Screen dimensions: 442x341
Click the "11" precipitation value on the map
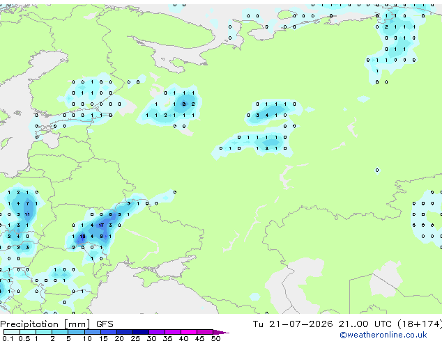tap(27, 214)
